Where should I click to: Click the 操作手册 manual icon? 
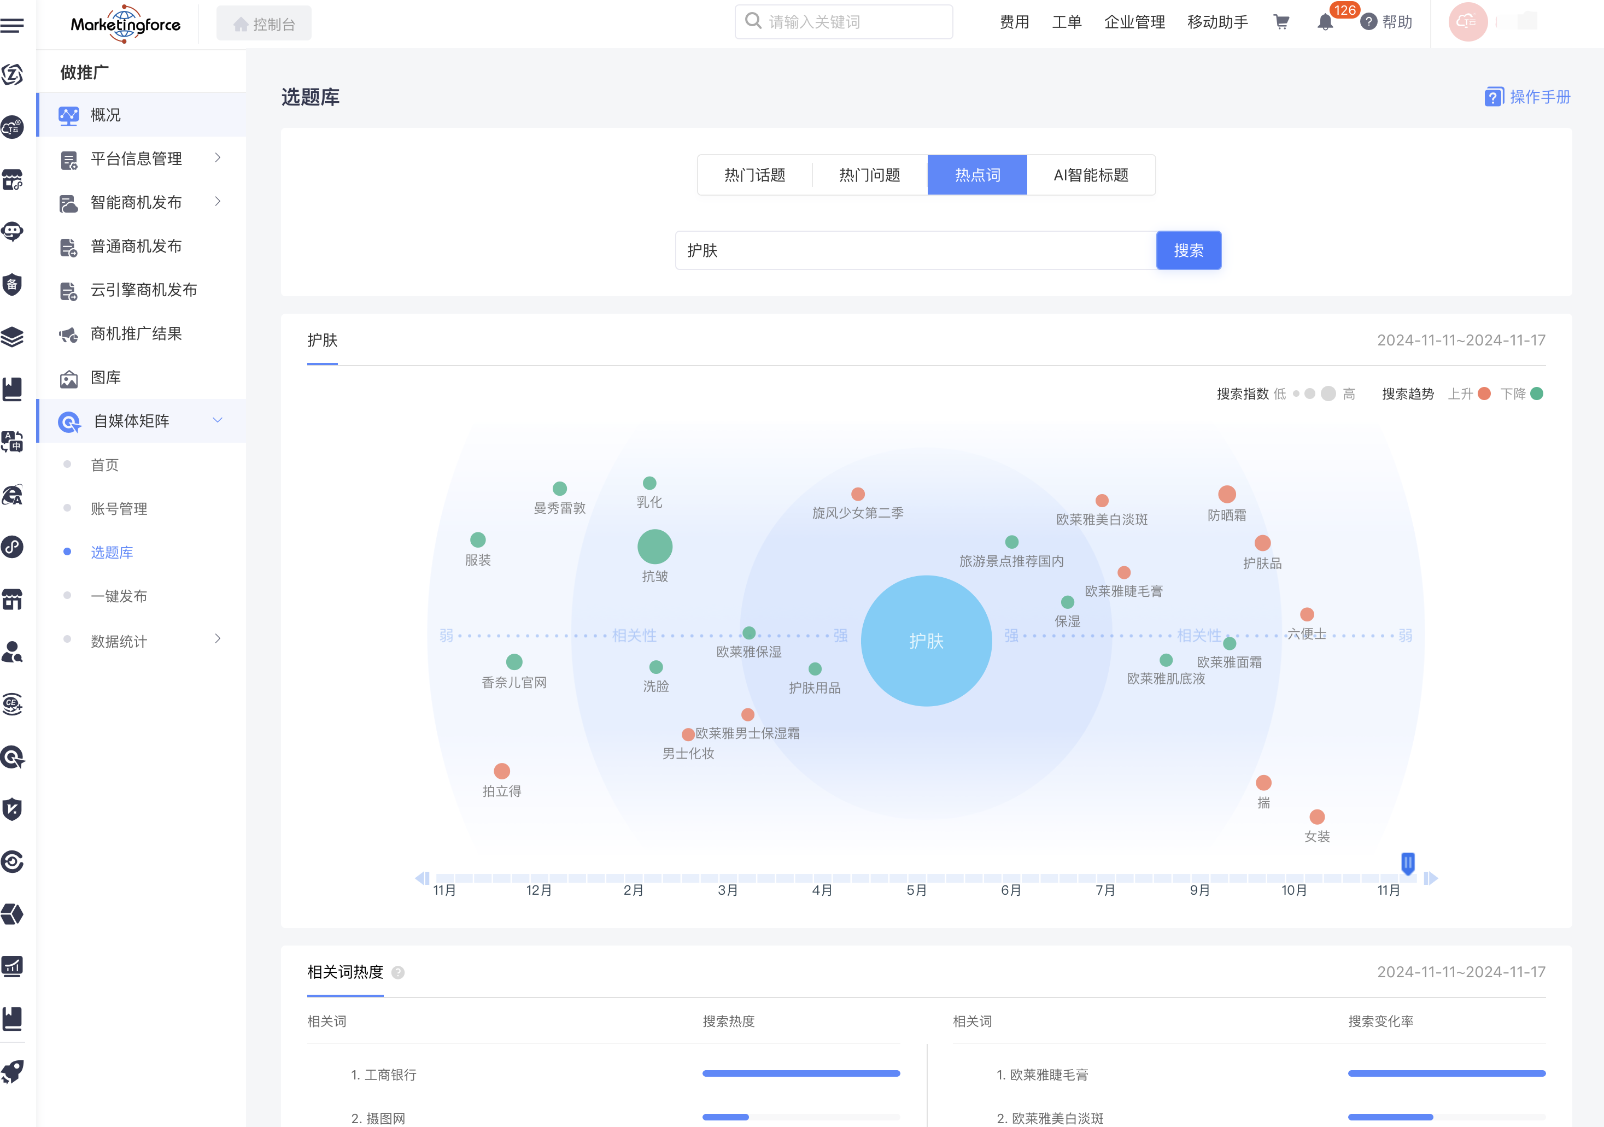1494,97
